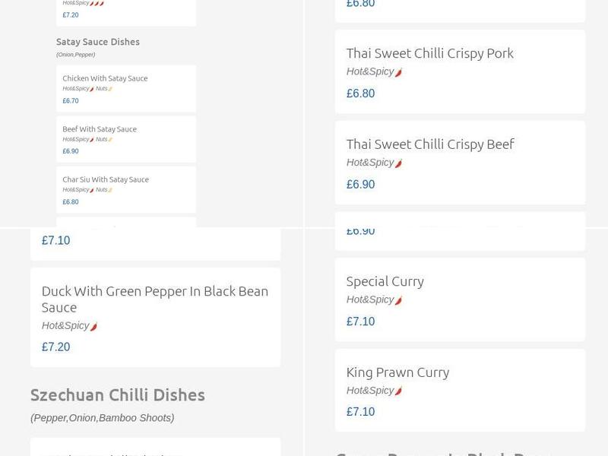Click the £6.90 price of Thai Sweet Chilli Crispy Beef
The width and height of the screenshot is (608, 456).
(361, 184)
